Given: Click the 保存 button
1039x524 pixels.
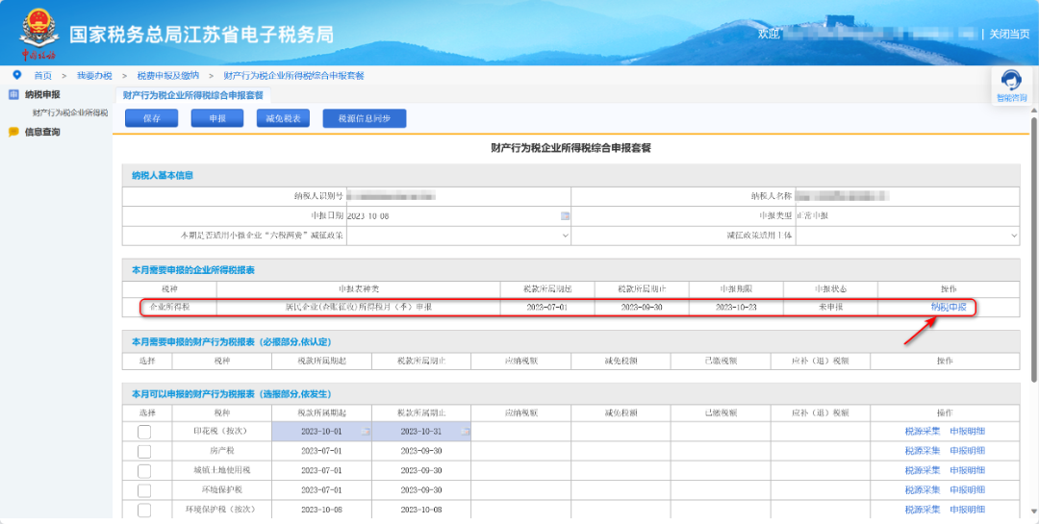Looking at the screenshot, I should point(152,118).
